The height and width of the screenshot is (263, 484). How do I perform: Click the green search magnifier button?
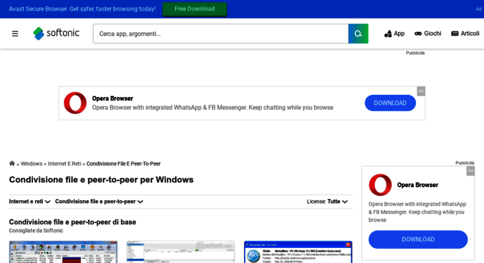pos(358,34)
